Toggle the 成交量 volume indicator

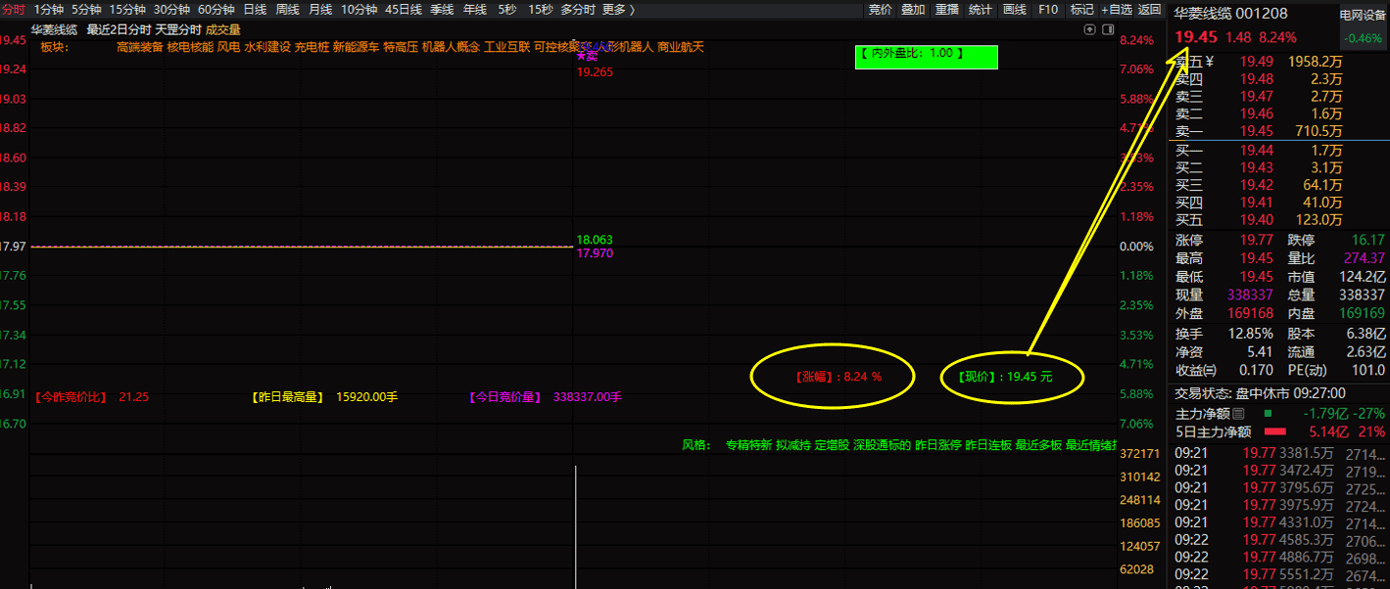pyautogui.click(x=222, y=30)
